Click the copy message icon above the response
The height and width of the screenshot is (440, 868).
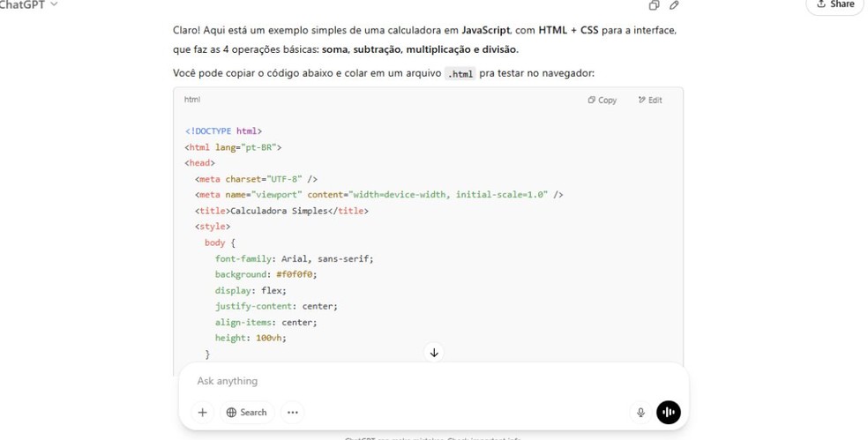pyautogui.click(x=654, y=5)
